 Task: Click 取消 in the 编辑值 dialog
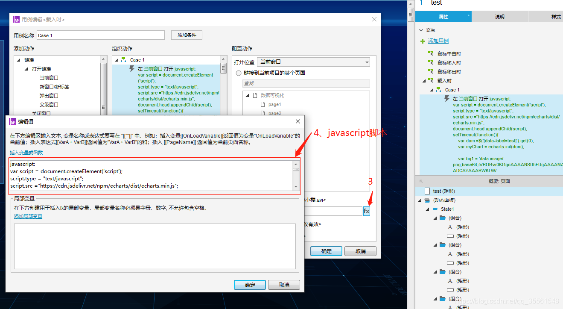tap(284, 285)
